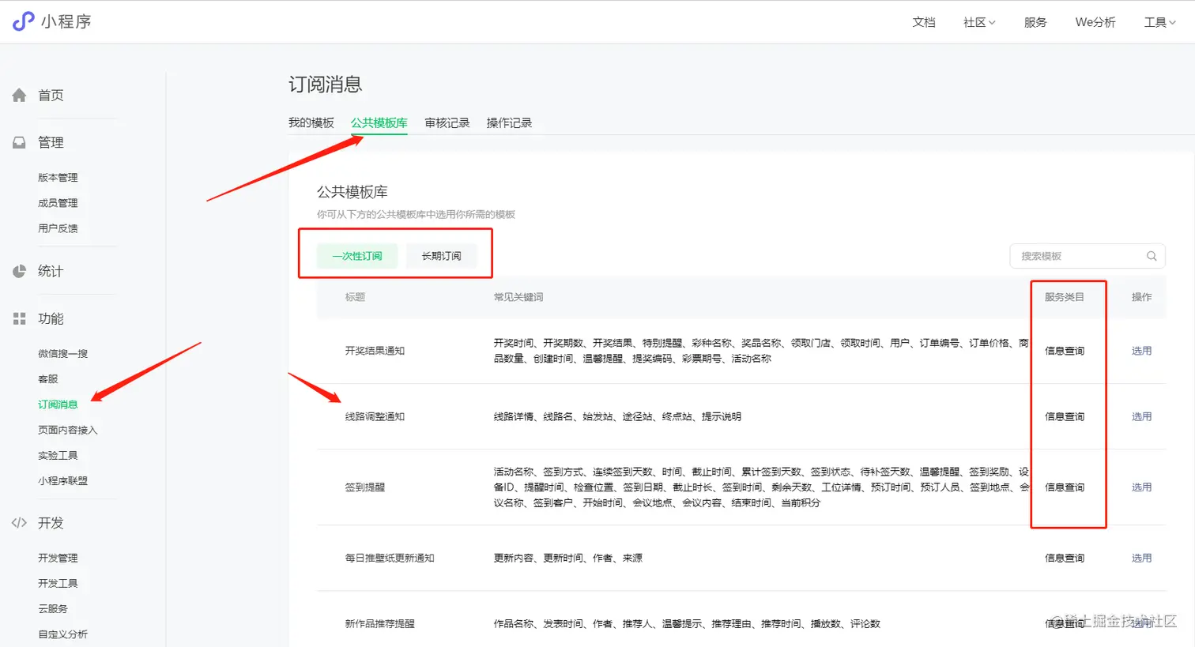The image size is (1195, 647).
Task: Click the magnifier icon in search box
Action: click(x=1152, y=256)
